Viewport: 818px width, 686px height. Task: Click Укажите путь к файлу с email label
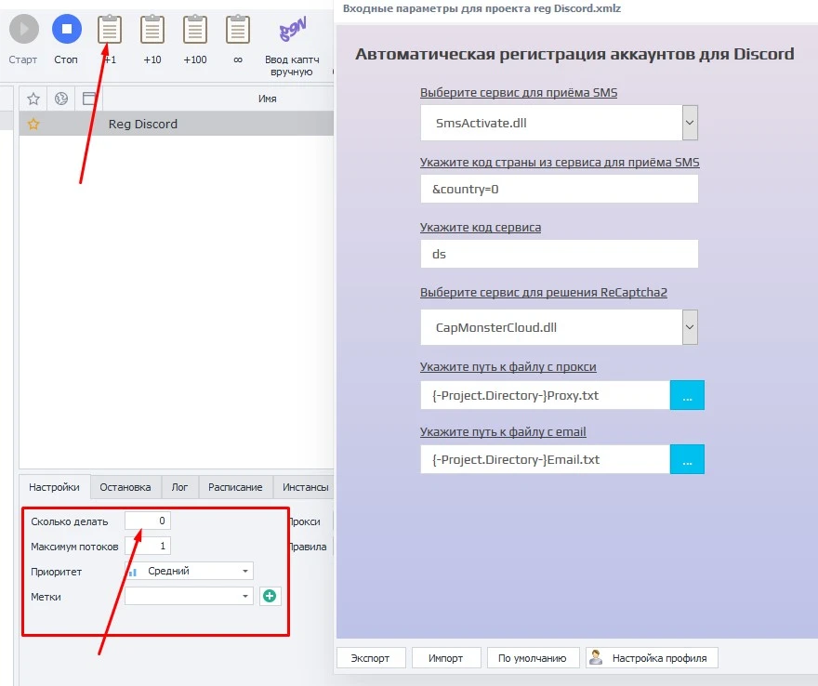(503, 432)
